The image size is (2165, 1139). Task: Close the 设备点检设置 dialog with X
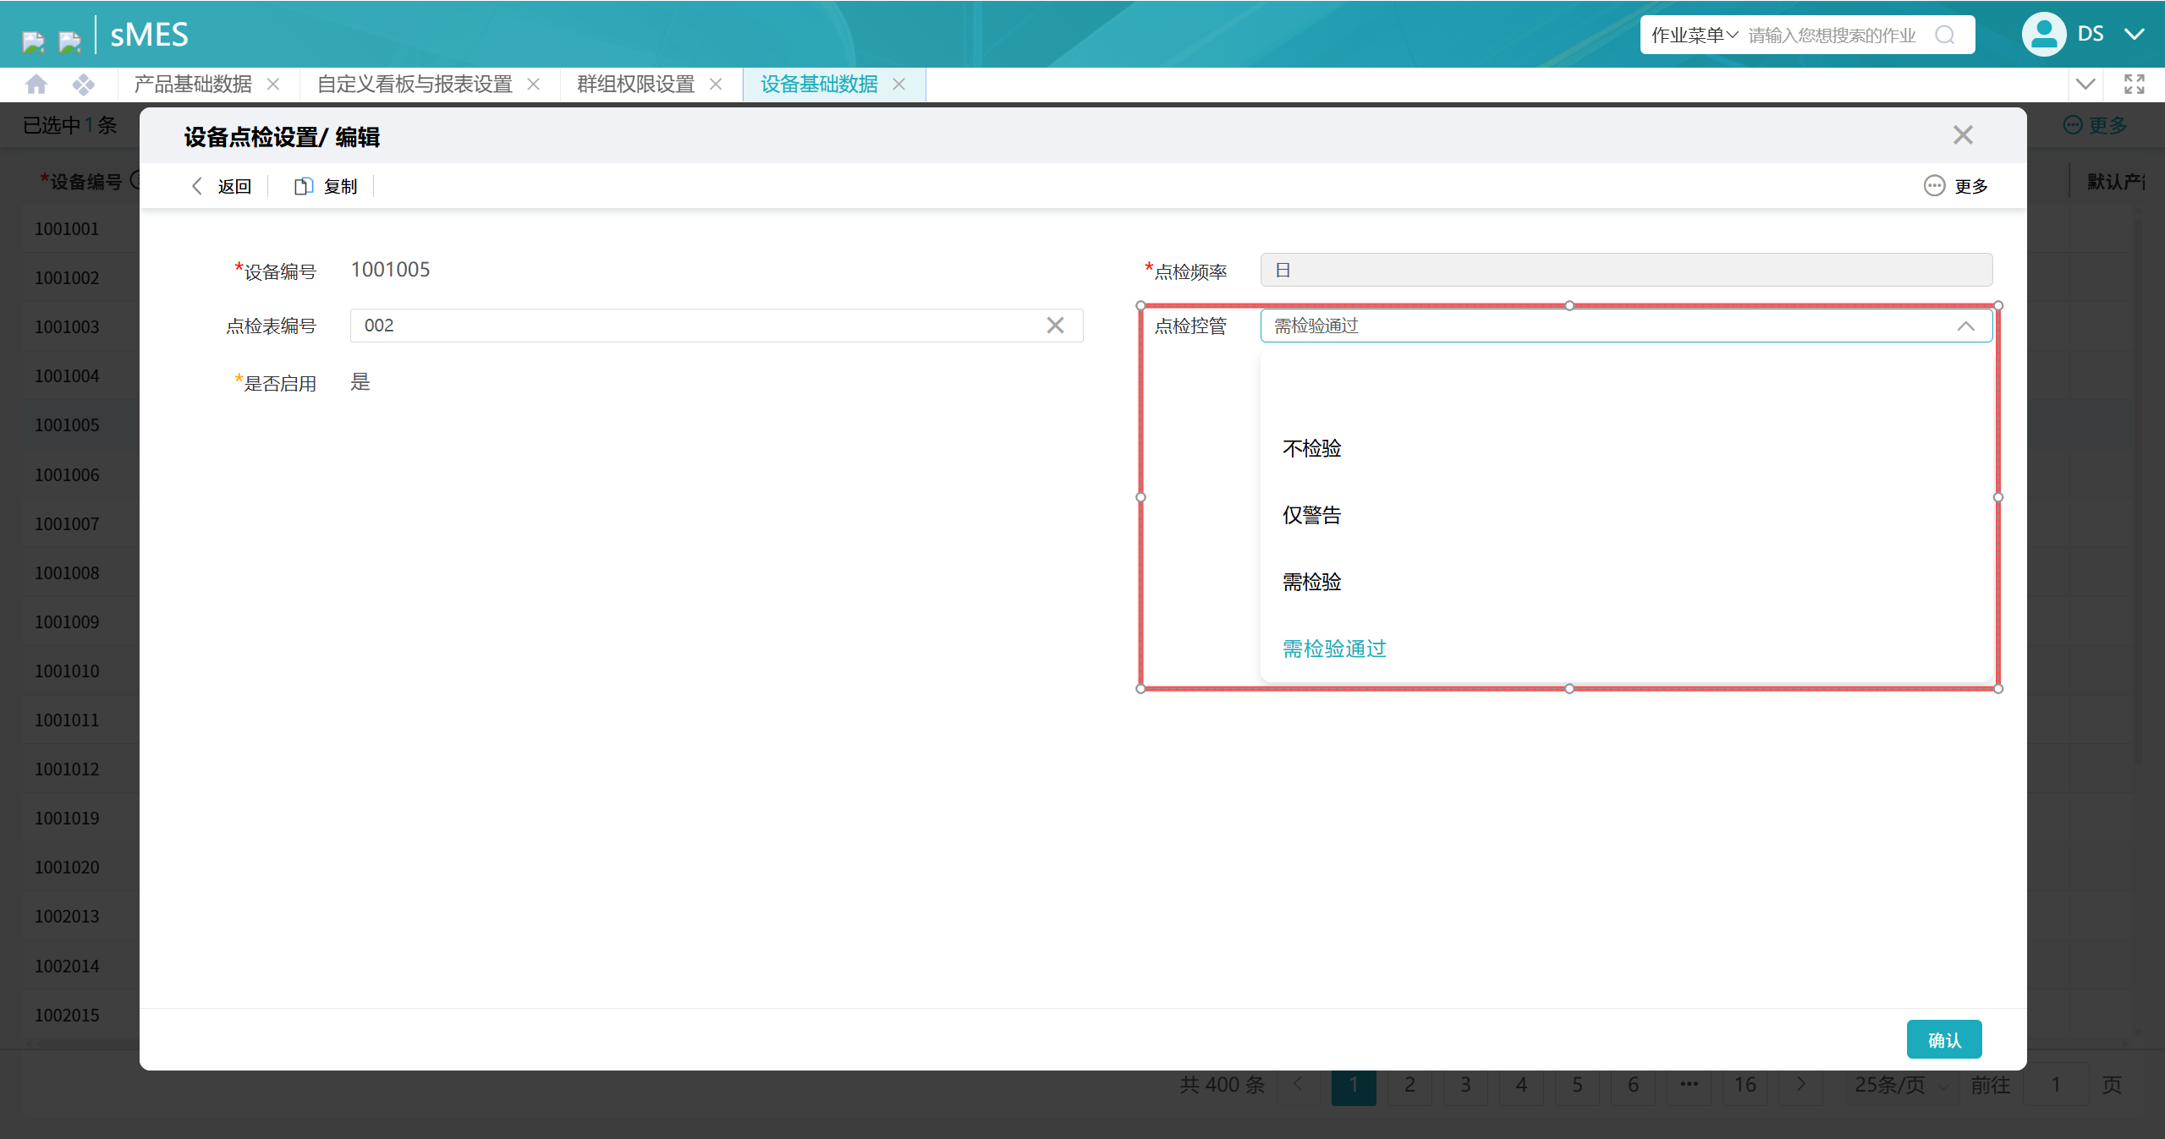1963,135
